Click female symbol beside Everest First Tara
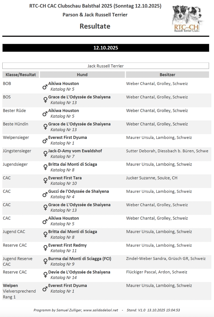 click(45, 181)
